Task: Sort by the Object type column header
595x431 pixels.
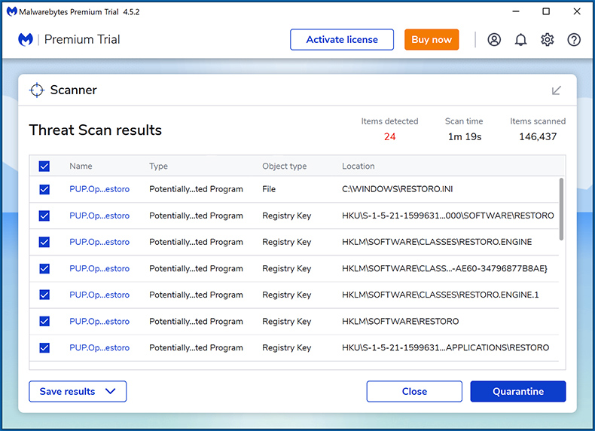Action: coord(284,166)
